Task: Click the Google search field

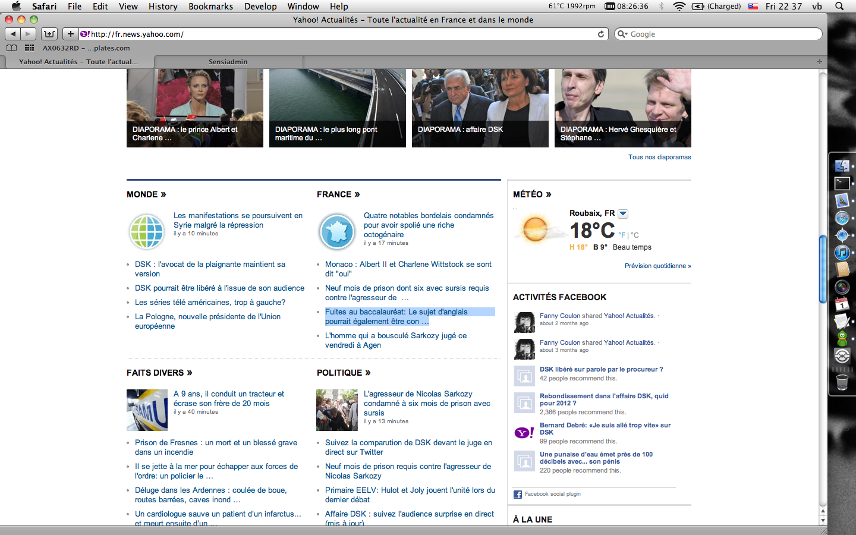Action: pos(718,34)
